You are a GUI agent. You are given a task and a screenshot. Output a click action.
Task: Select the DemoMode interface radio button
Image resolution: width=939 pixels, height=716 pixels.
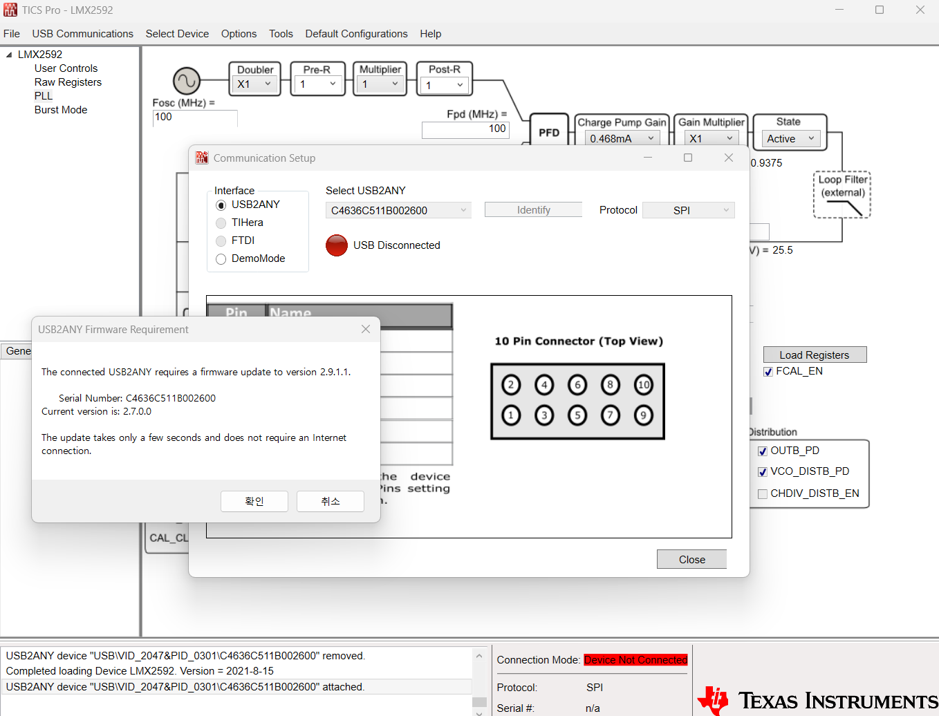pyautogui.click(x=221, y=259)
